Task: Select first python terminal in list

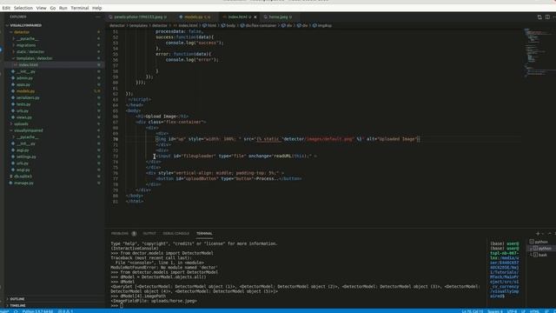Action: [x=539, y=242]
